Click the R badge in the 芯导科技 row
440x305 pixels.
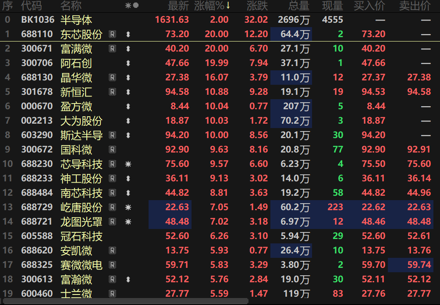pos(112,164)
